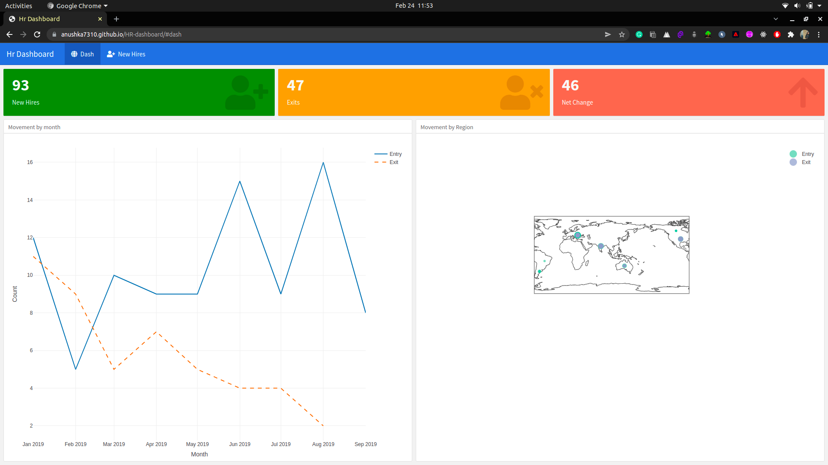This screenshot has height=465, width=828.
Task: Expand the tab search chevron
Action: tap(776, 19)
